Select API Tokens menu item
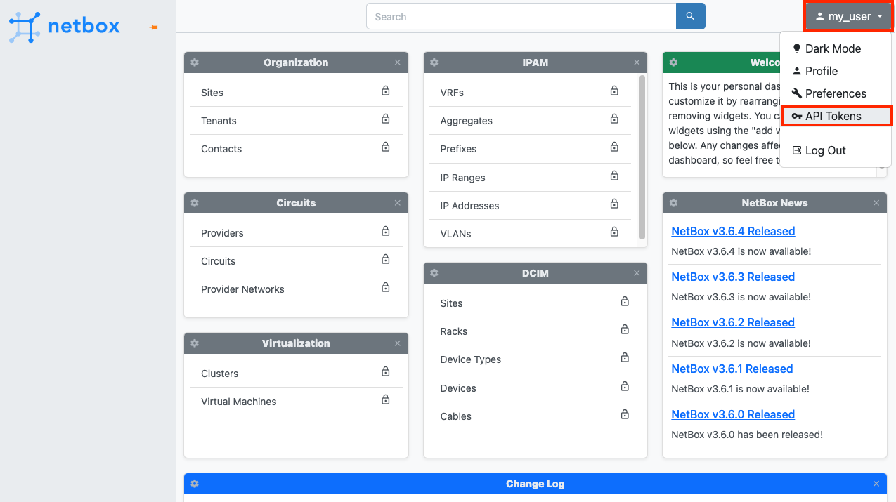 click(833, 116)
